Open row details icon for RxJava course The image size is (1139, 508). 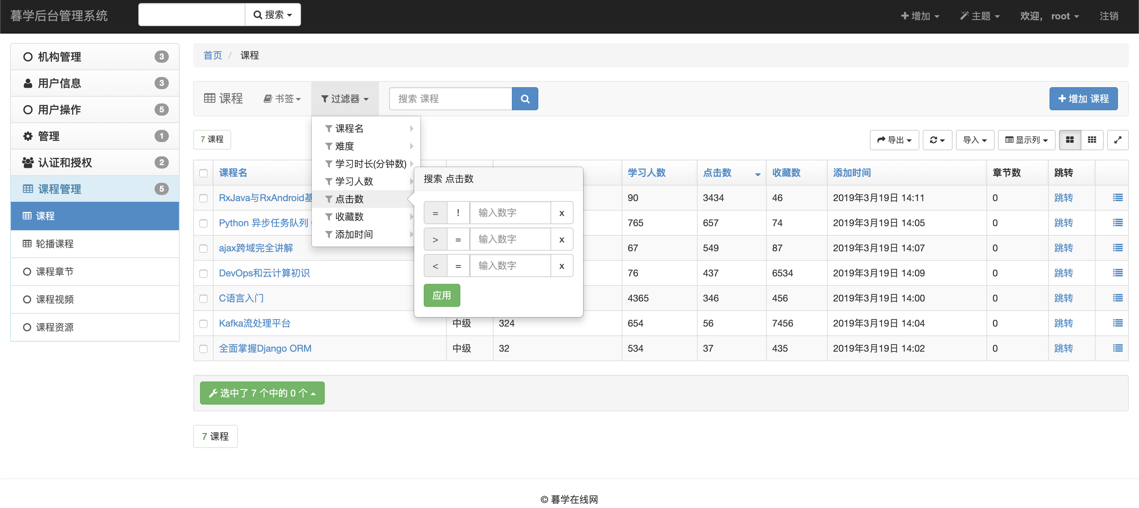tap(1117, 198)
